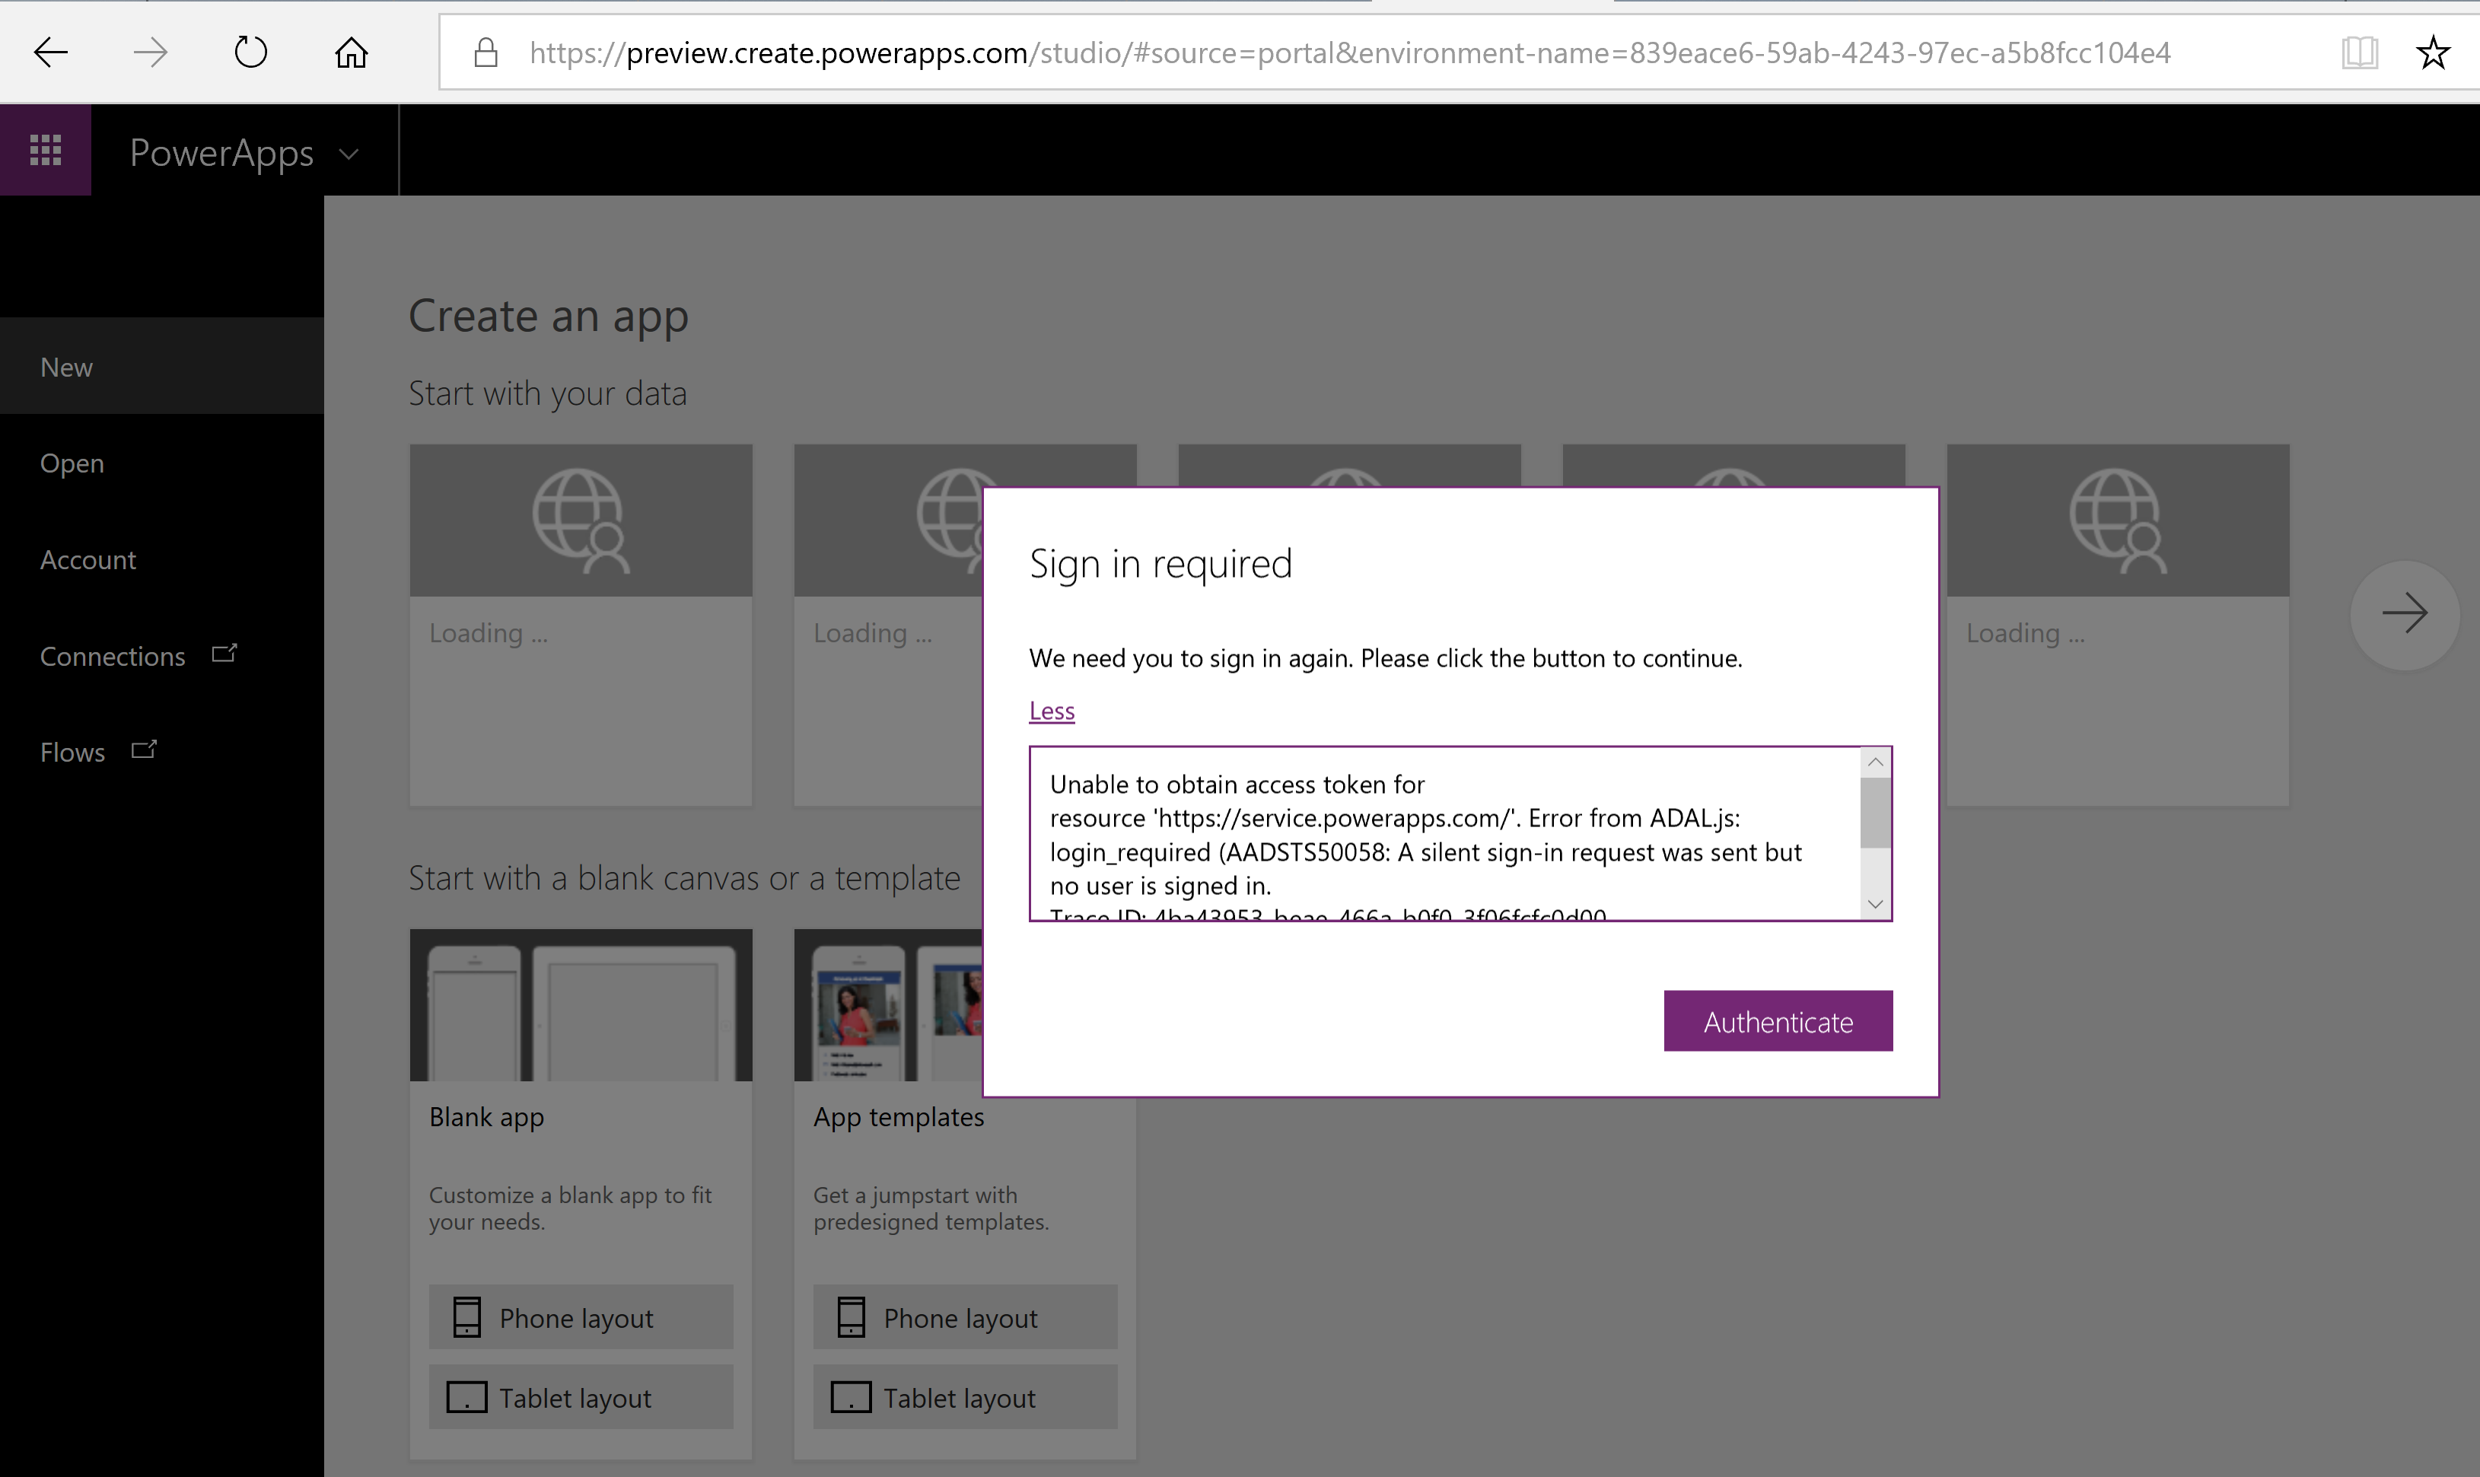Collapse error details with Less link

click(1051, 711)
